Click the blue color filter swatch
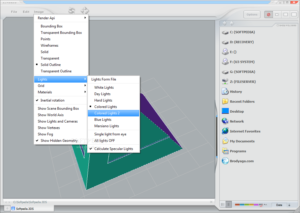 click(x=242, y=205)
